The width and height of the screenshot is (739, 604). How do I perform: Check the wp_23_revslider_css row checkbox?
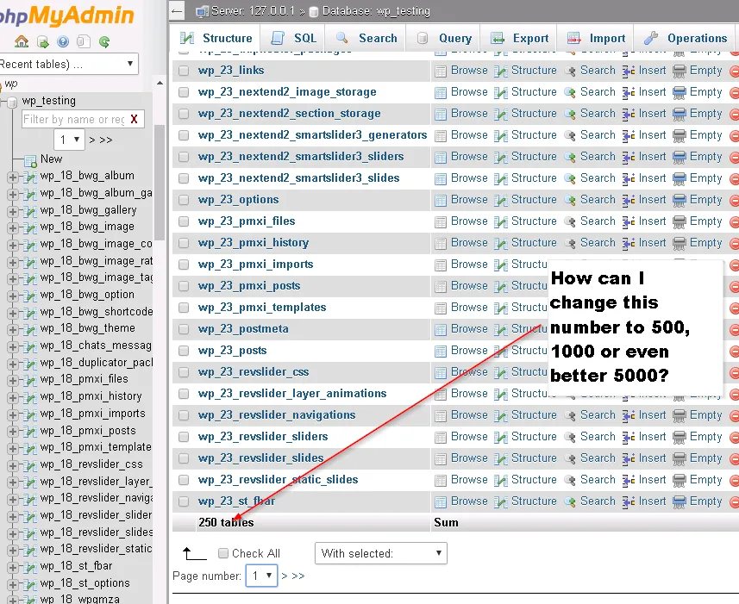(184, 372)
